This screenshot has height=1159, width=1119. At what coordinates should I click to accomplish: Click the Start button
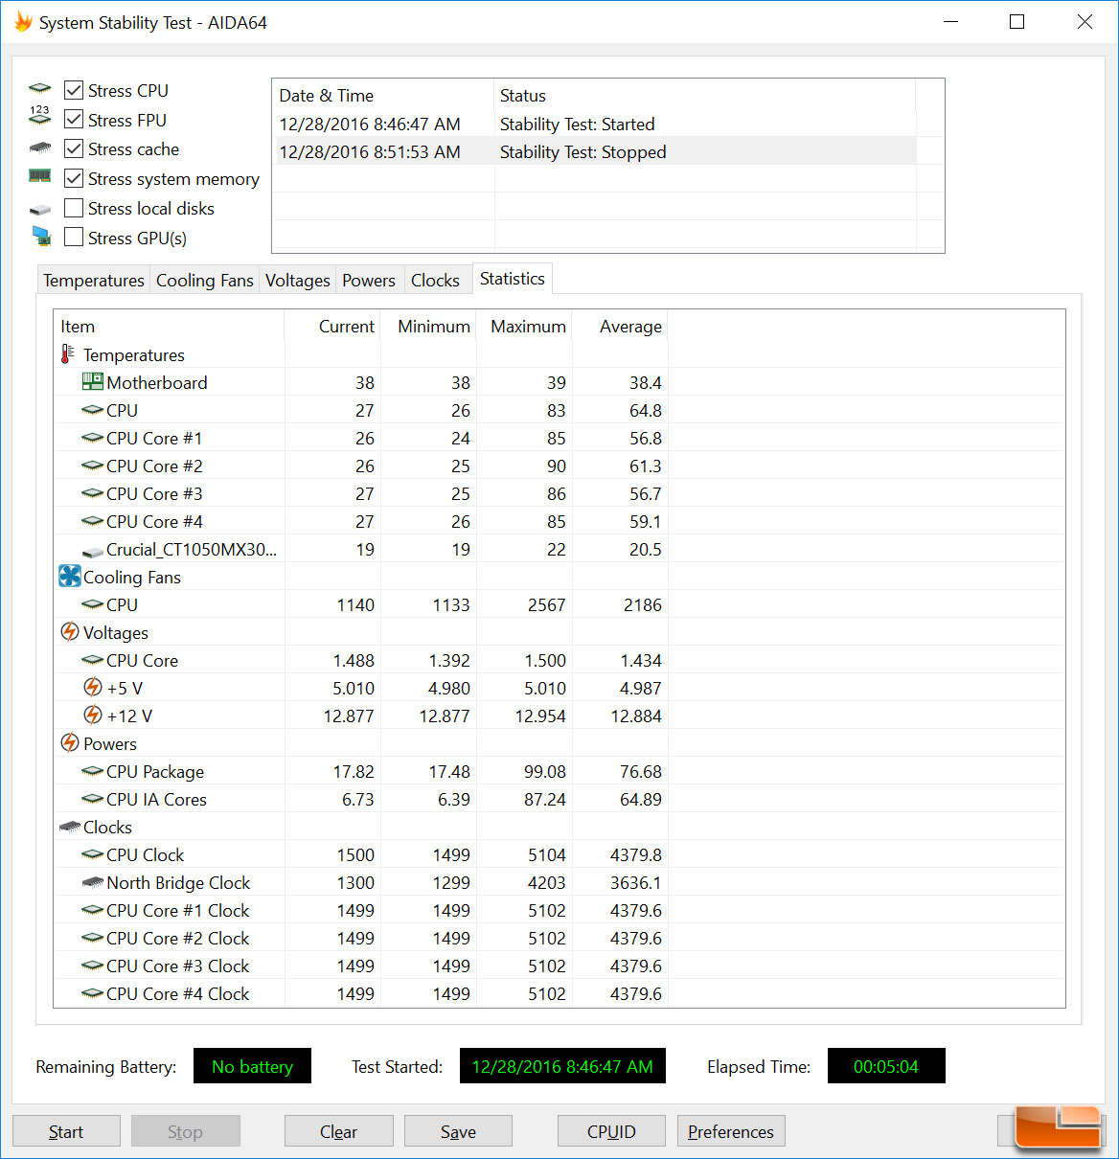click(x=66, y=1131)
